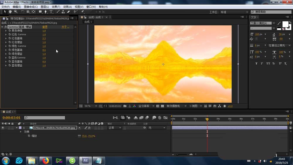The image size is (293, 165).
Task: Toggle the fx switch of Gamma effect
Action: (6, 27)
